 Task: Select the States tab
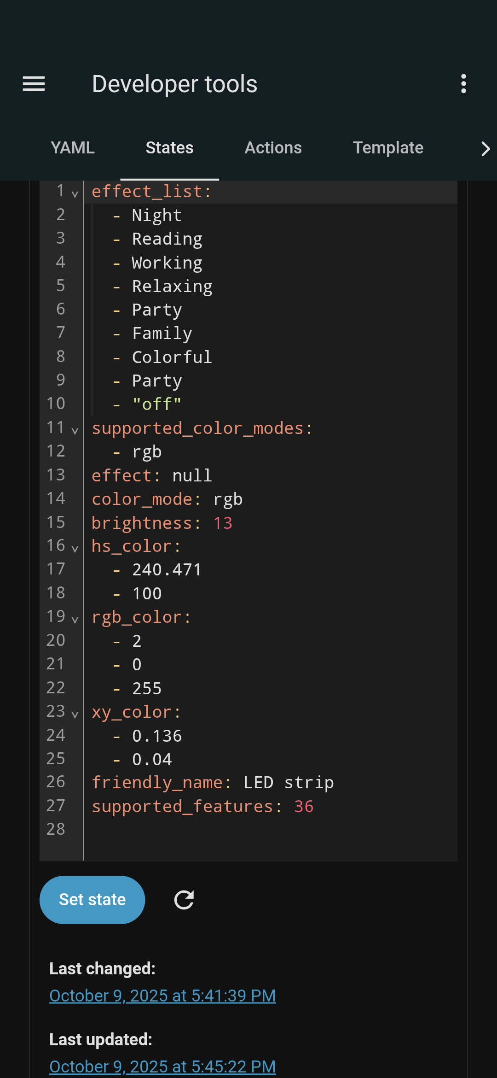point(169,148)
